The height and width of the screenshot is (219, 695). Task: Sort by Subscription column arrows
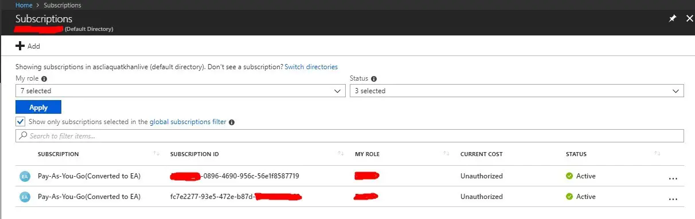coord(157,154)
